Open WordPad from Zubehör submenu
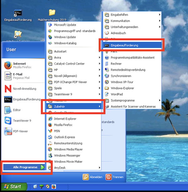188x192 pixels. 107,94
